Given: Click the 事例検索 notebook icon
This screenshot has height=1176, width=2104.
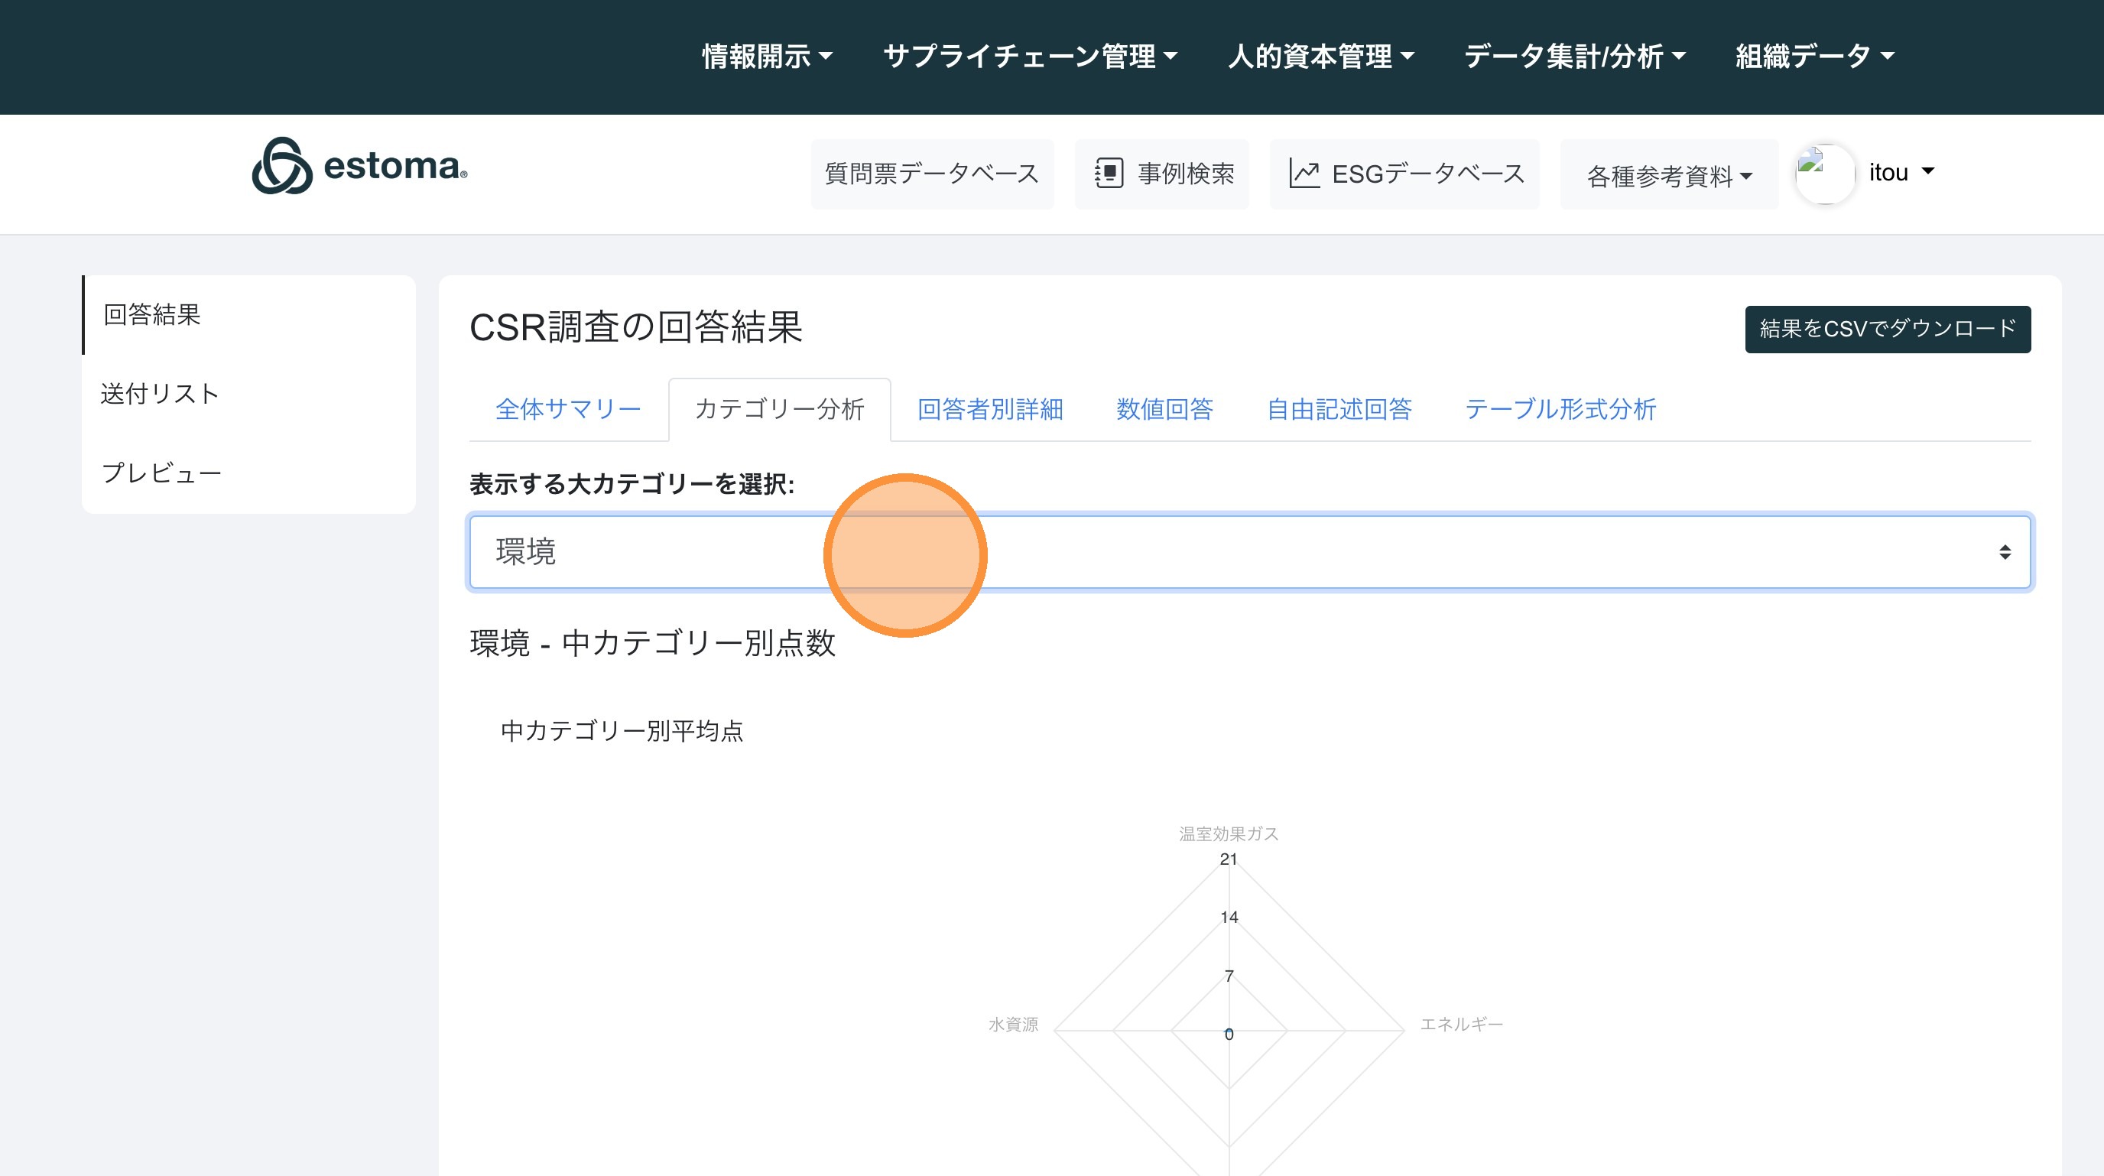Looking at the screenshot, I should coord(1109,173).
